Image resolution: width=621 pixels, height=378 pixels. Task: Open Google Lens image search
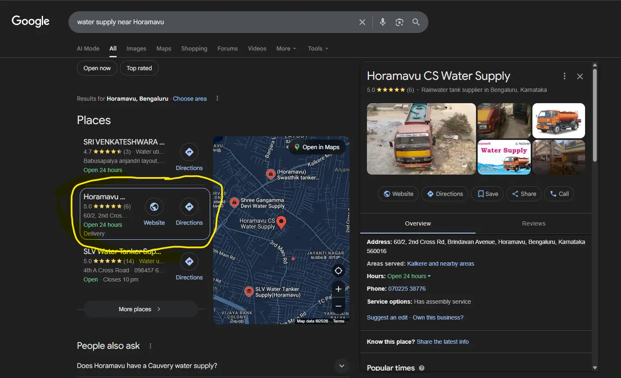(x=400, y=22)
